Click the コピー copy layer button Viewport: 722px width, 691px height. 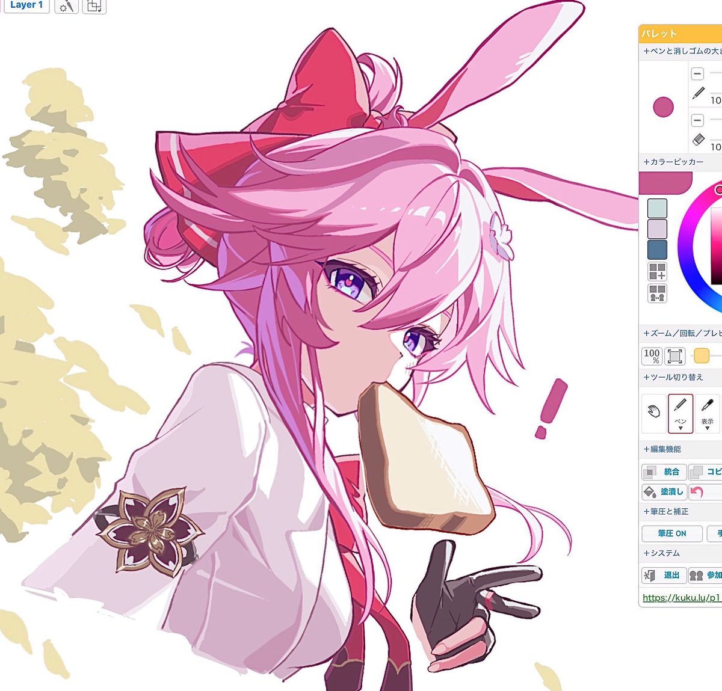coord(705,472)
